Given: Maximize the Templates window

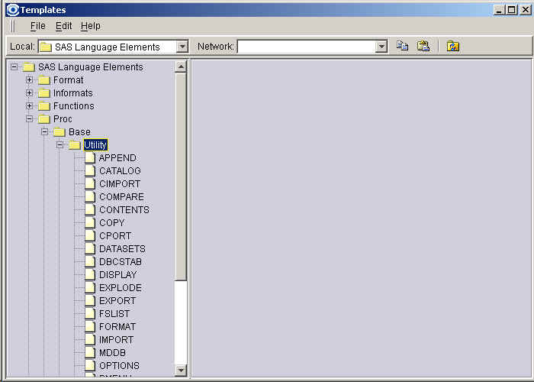Looking at the screenshot, I should click(x=512, y=10).
